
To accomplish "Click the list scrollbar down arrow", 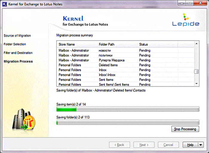I will pos(196,84).
